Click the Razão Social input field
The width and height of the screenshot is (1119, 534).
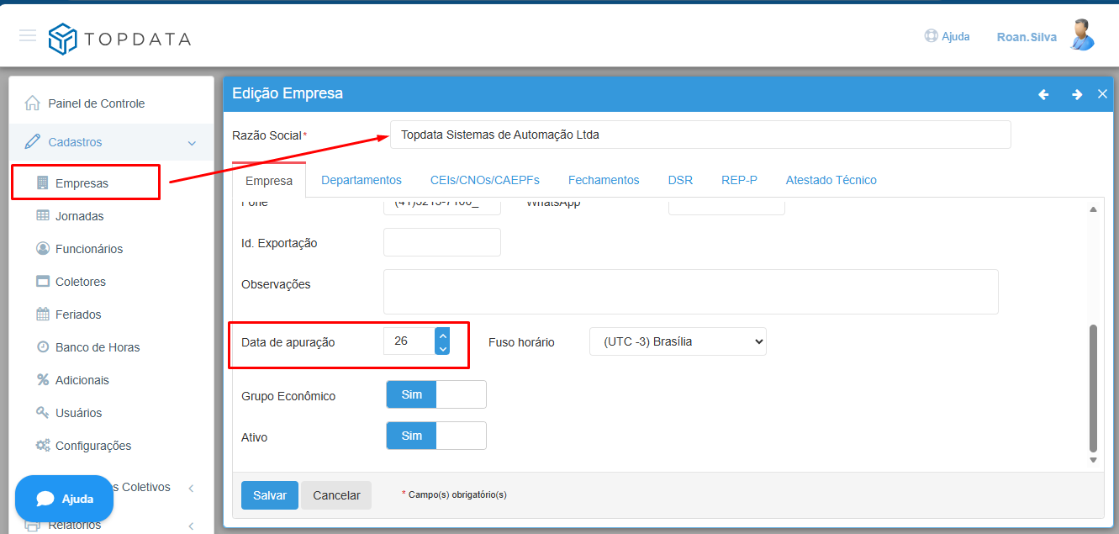point(700,135)
